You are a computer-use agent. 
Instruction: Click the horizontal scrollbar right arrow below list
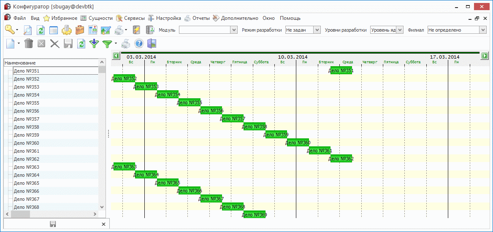pos(95,214)
